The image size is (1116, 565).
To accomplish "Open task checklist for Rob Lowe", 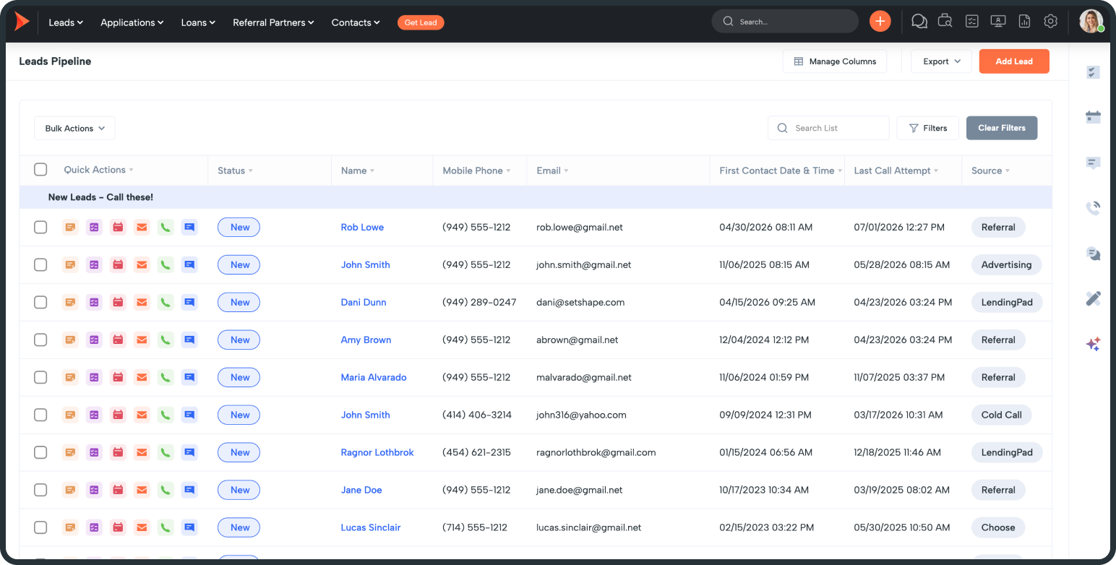I will coord(94,227).
